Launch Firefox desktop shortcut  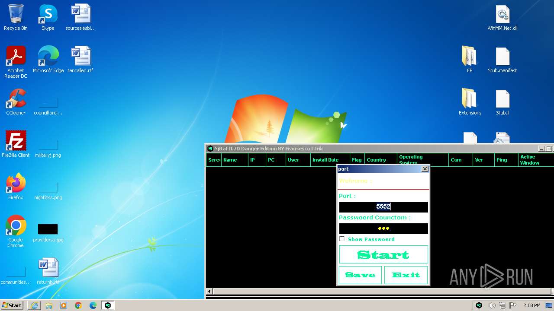click(x=16, y=187)
